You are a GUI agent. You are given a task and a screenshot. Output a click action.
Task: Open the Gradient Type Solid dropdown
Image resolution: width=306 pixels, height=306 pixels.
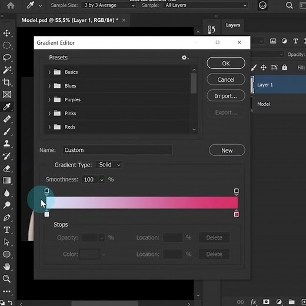coord(108,165)
